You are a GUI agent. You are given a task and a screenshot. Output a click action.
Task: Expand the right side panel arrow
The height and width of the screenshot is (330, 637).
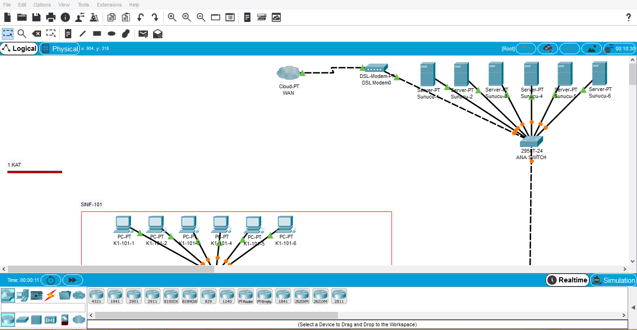633,308
